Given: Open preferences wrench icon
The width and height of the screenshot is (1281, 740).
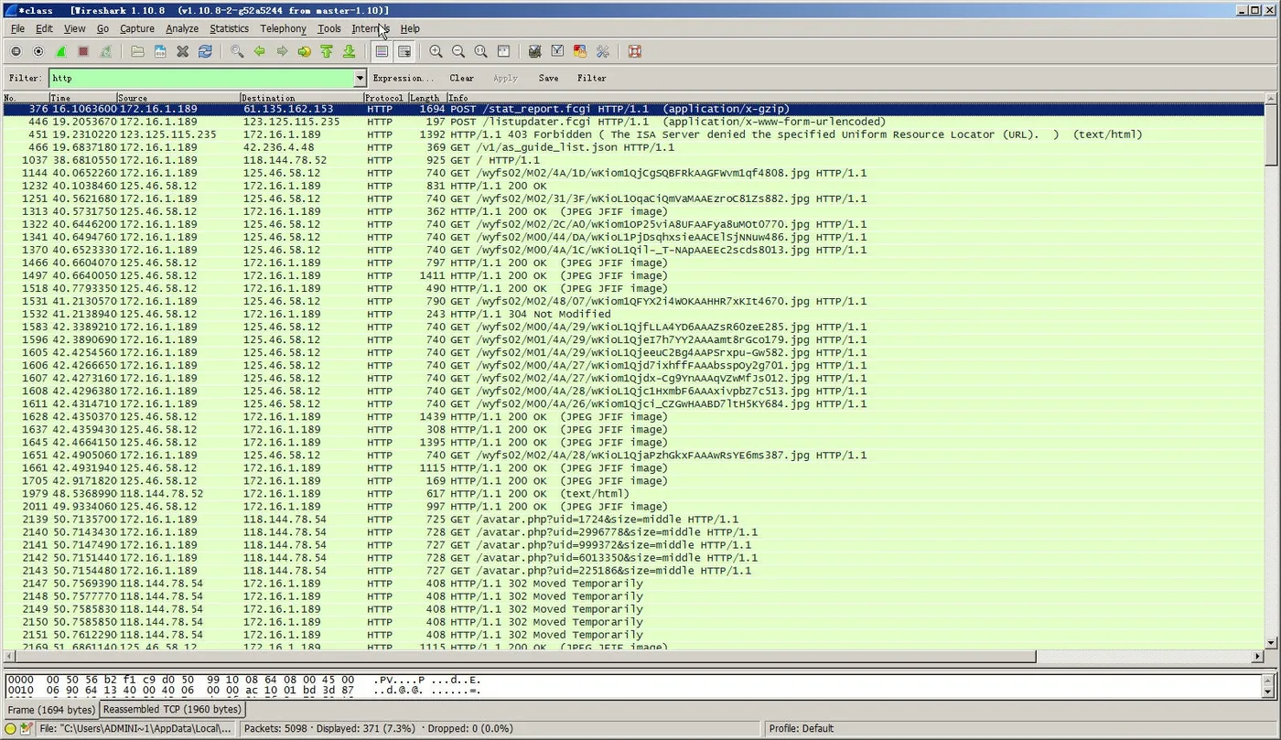Looking at the screenshot, I should point(602,52).
